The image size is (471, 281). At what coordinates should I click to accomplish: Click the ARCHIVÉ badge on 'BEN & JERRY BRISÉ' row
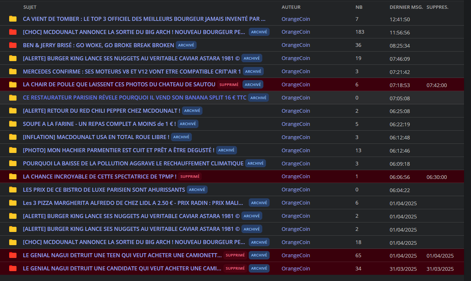(x=186, y=45)
